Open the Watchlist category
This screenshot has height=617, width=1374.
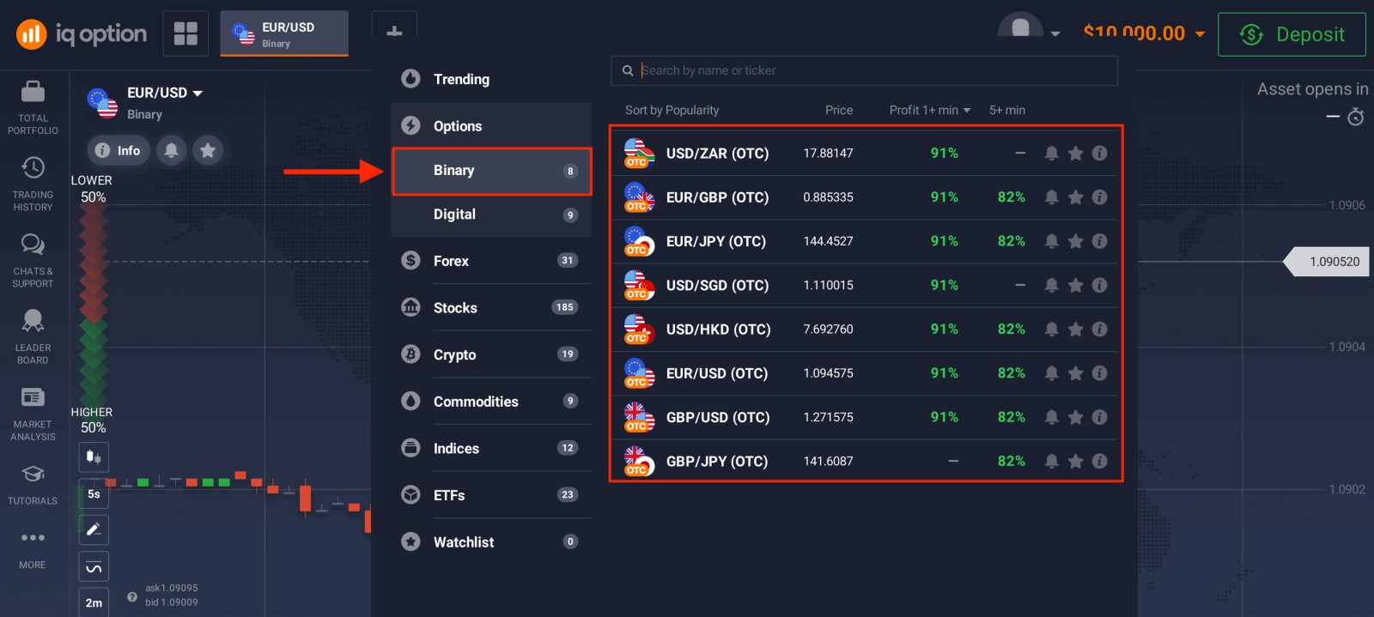coord(491,542)
